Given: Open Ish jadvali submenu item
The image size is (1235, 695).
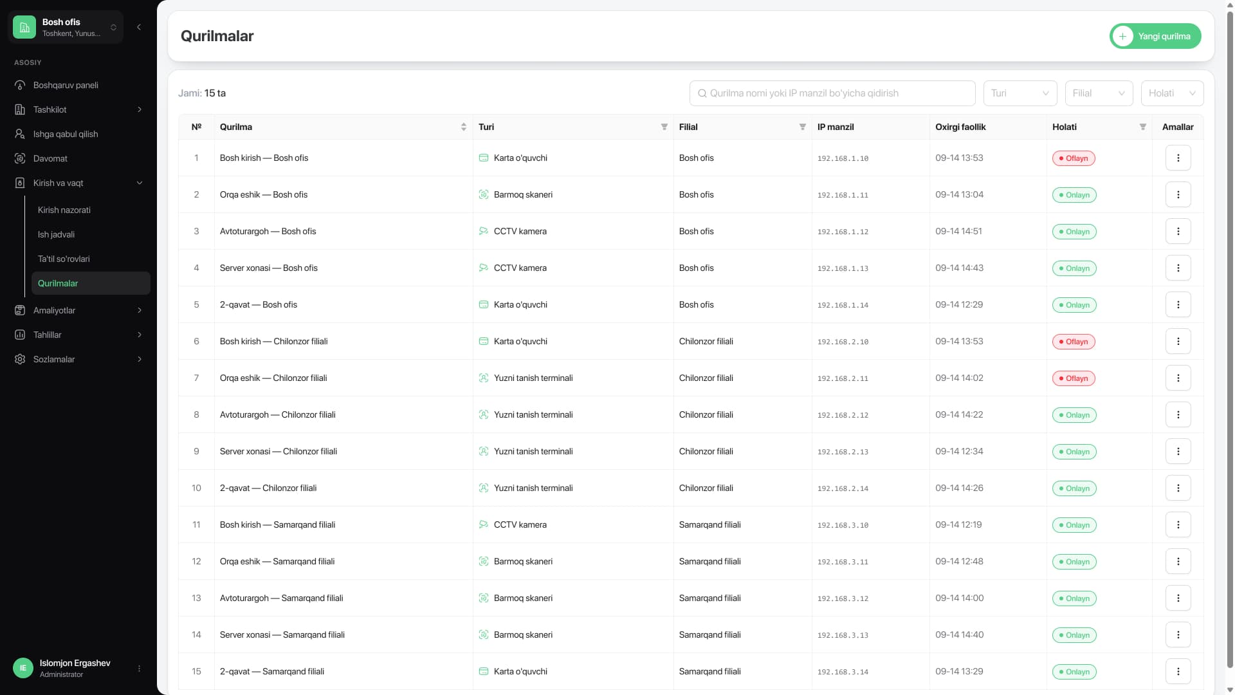Looking at the screenshot, I should click(x=91, y=234).
